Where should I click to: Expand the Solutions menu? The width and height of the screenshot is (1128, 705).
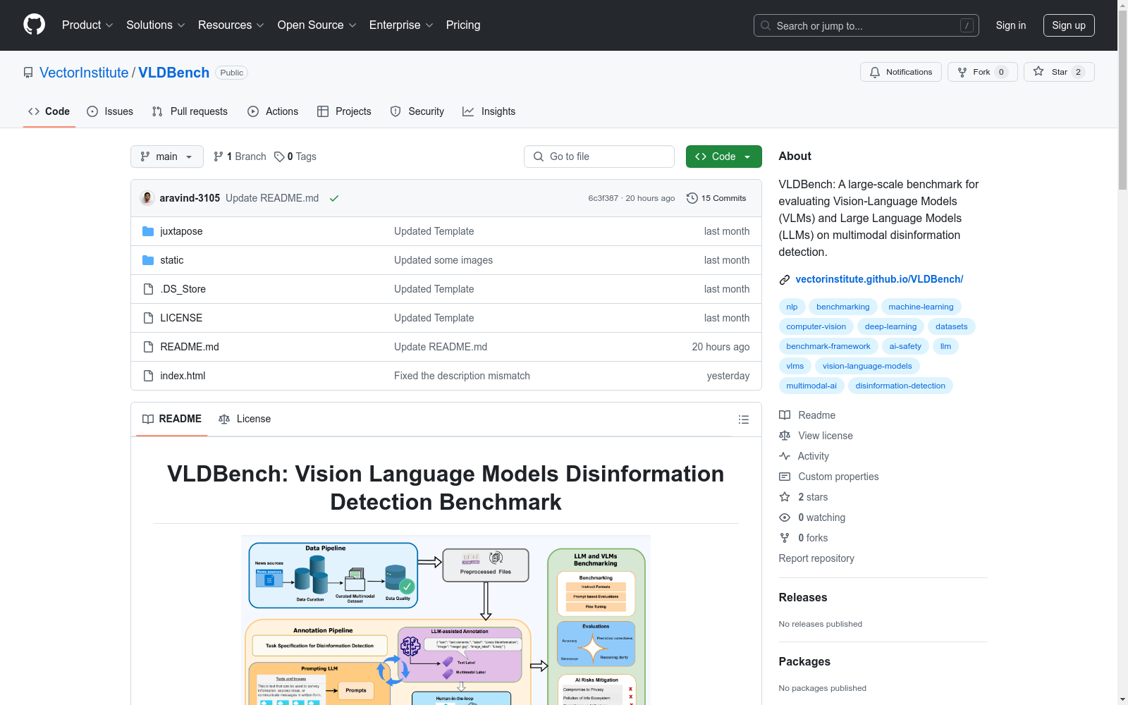click(156, 25)
